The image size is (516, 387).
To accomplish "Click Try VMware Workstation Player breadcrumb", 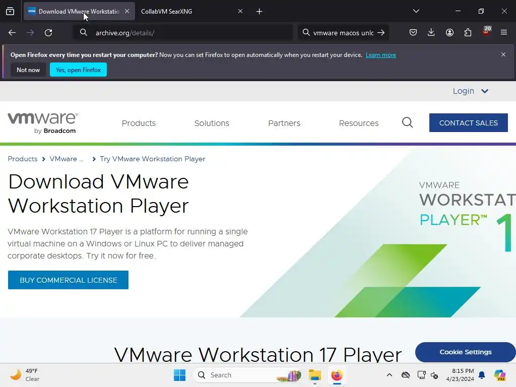I will click(152, 159).
